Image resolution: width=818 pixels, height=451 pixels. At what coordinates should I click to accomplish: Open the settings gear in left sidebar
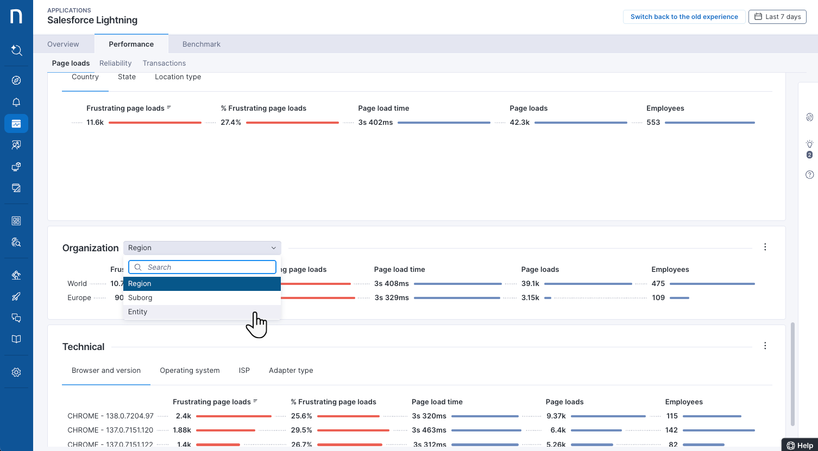coord(16,372)
